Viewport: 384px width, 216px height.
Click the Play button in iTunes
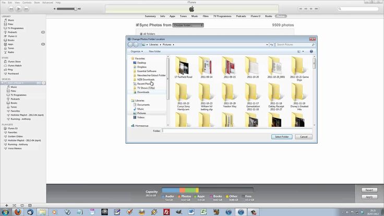(x=19, y=9)
